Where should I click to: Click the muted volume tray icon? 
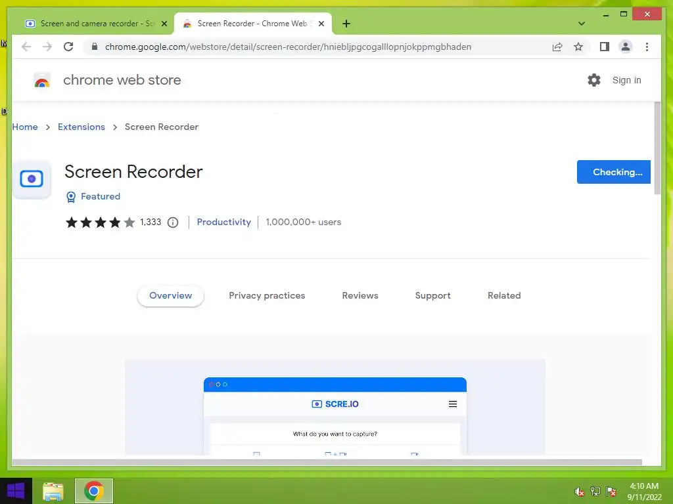pos(580,492)
